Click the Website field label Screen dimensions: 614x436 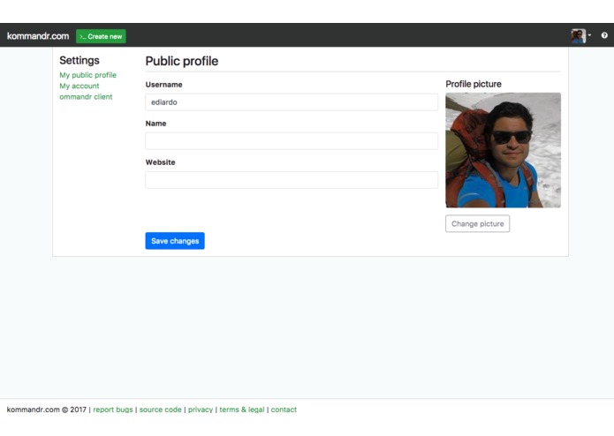[160, 162]
